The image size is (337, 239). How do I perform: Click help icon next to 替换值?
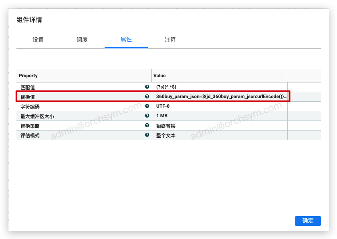point(147,96)
